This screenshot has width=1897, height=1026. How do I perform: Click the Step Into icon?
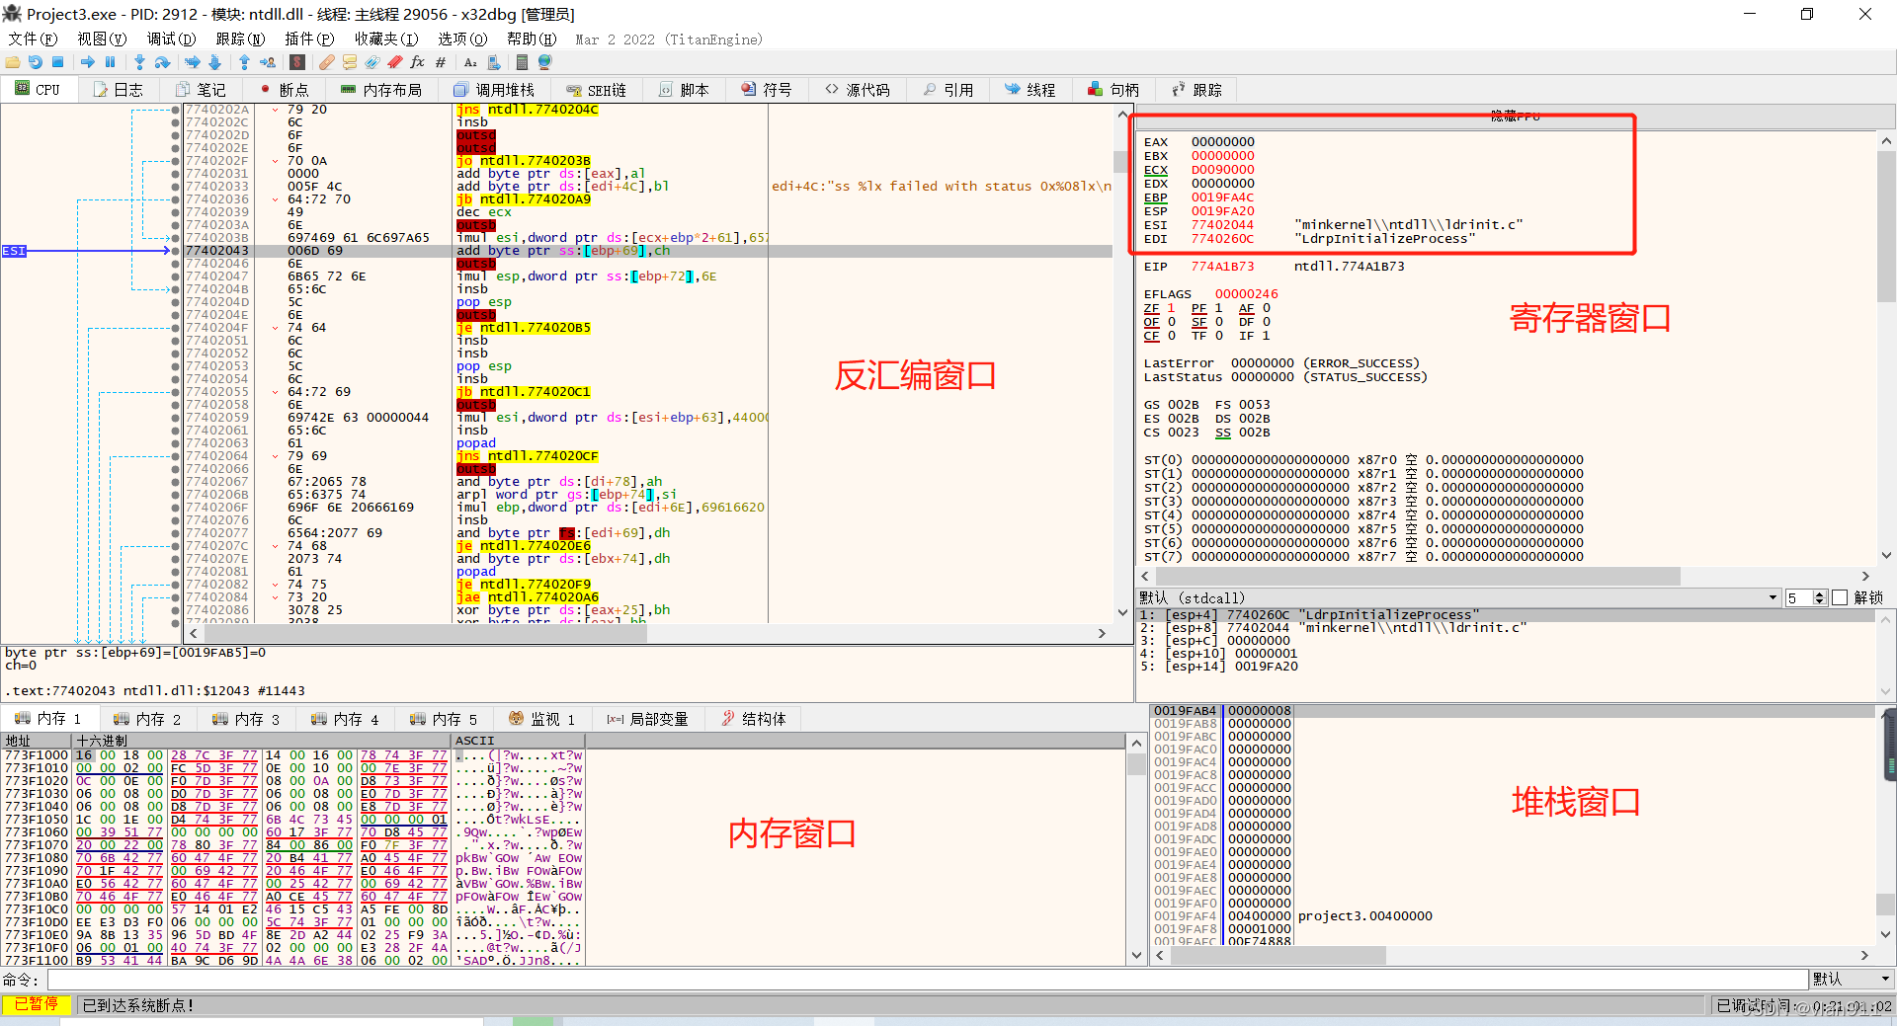coord(139,62)
